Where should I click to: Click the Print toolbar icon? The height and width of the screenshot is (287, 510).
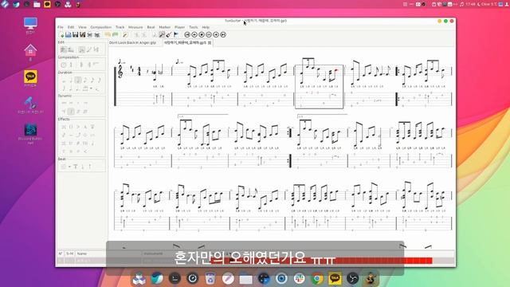[90, 35]
